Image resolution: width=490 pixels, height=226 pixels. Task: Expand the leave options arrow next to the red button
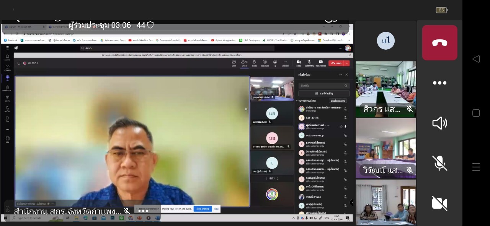click(x=347, y=63)
